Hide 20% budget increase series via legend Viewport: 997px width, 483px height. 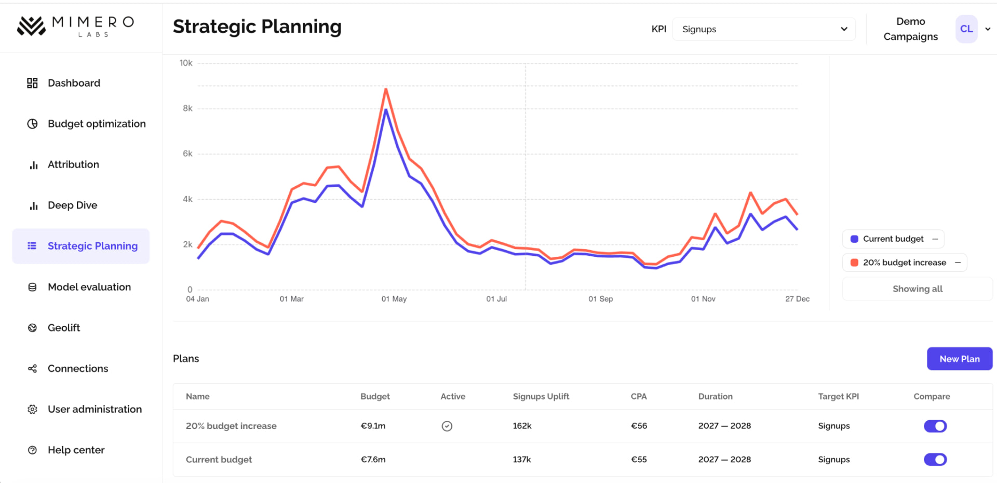[x=905, y=263]
